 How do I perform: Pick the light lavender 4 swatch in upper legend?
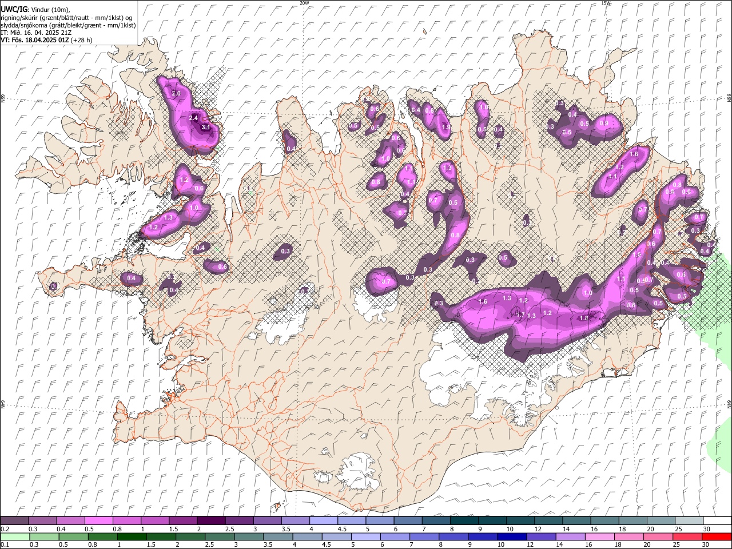[x=324, y=521]
